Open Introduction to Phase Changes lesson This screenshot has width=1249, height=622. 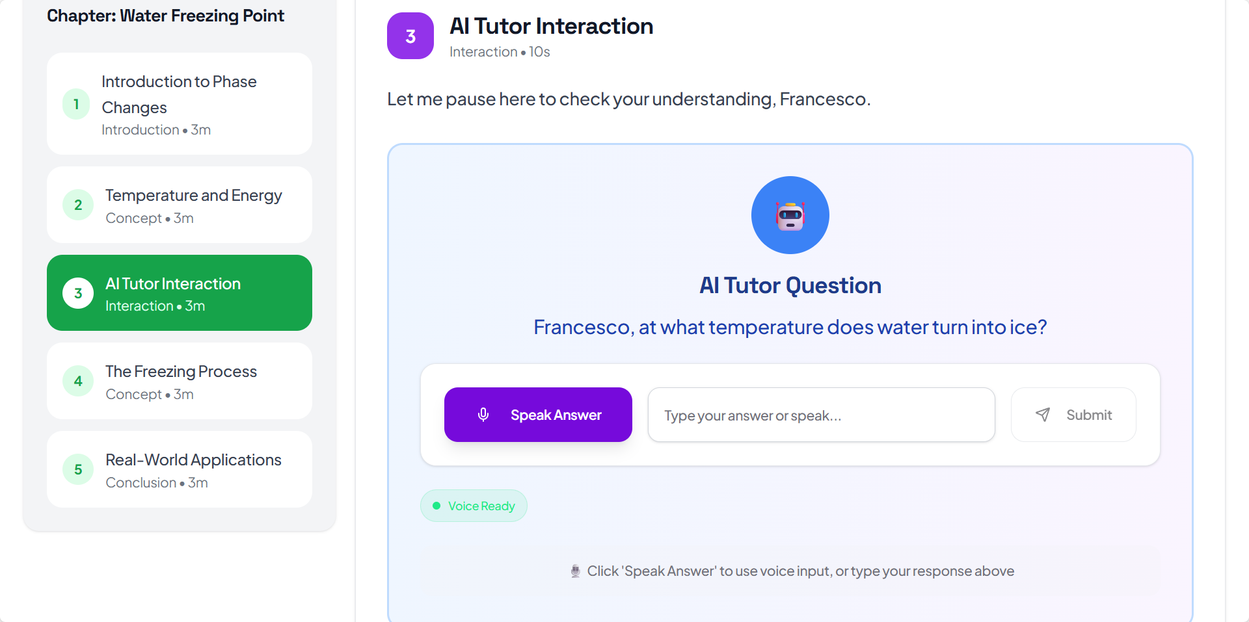(x=180, y=103)
